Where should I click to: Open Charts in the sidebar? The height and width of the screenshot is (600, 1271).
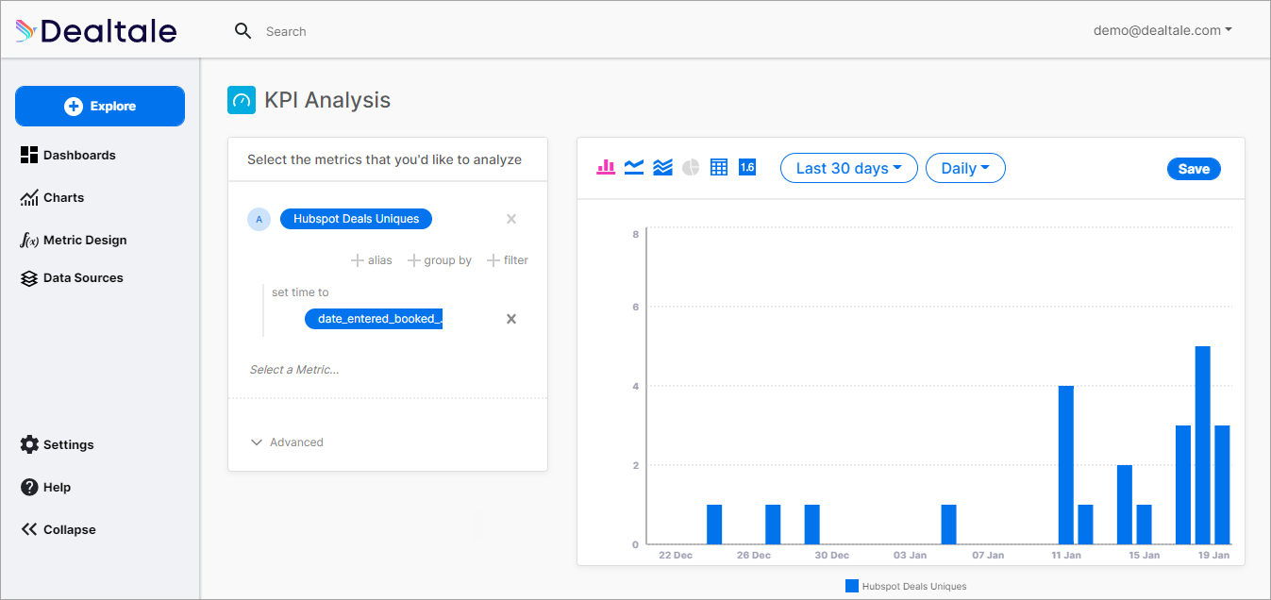point(52,197)
